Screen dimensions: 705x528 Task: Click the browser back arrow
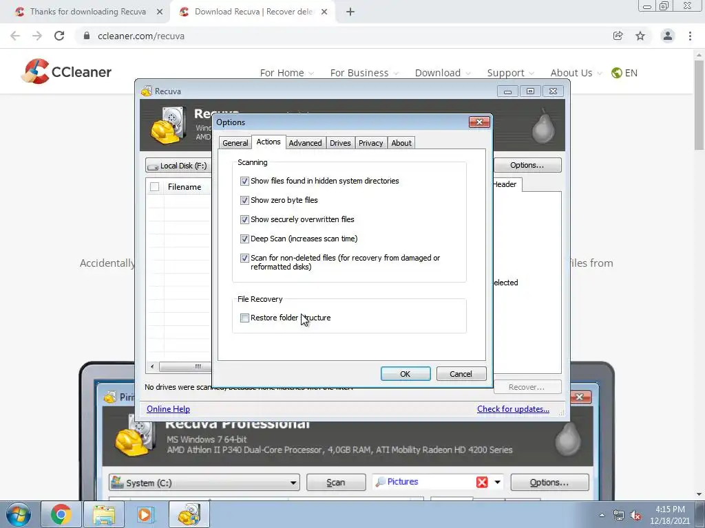[15, 36]
